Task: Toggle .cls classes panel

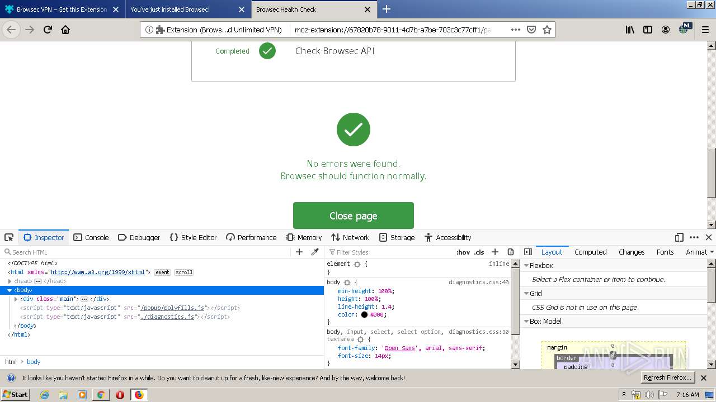Action: 479,252
